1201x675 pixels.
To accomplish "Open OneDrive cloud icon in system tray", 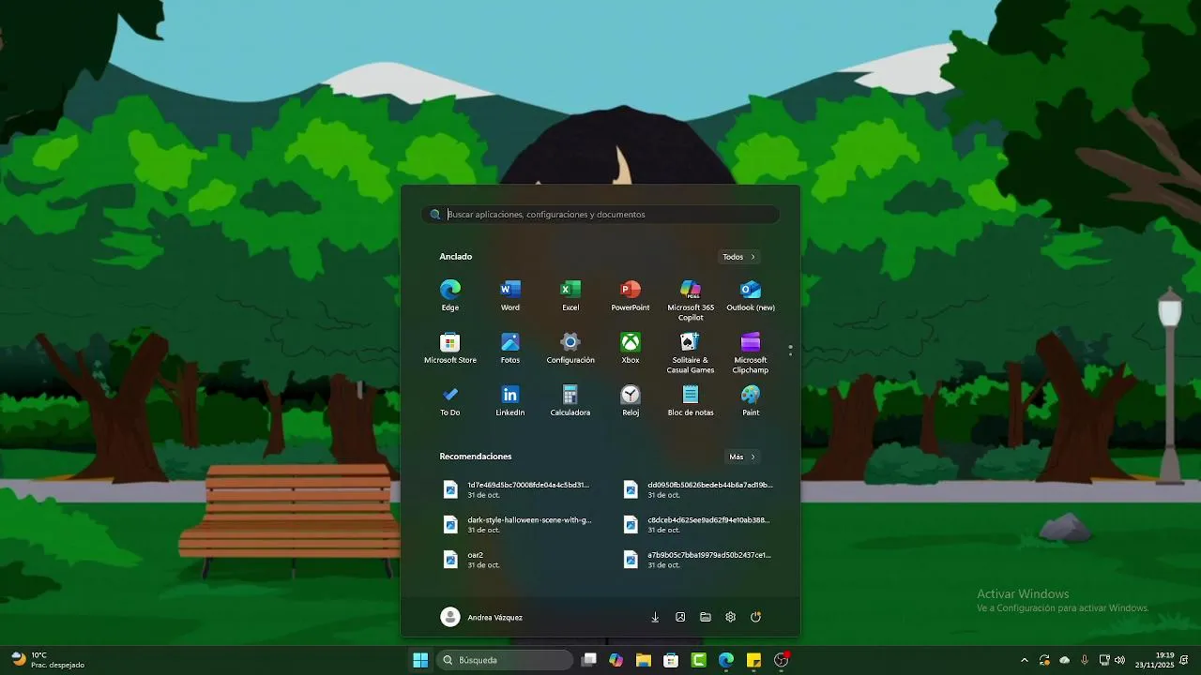I will tap(1064, 660).
